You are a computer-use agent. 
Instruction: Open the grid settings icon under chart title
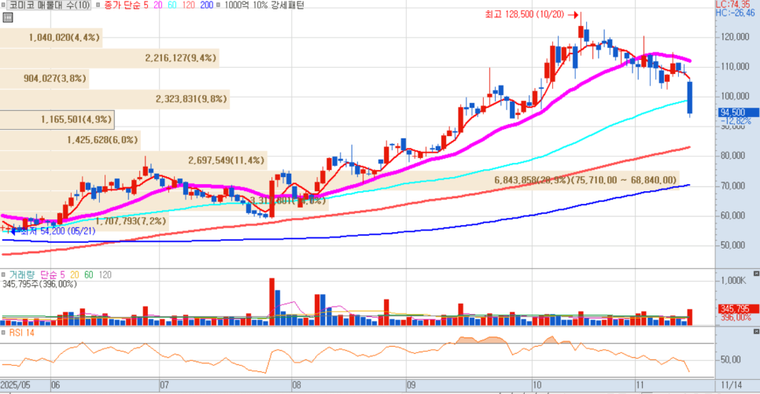point(7,18)
